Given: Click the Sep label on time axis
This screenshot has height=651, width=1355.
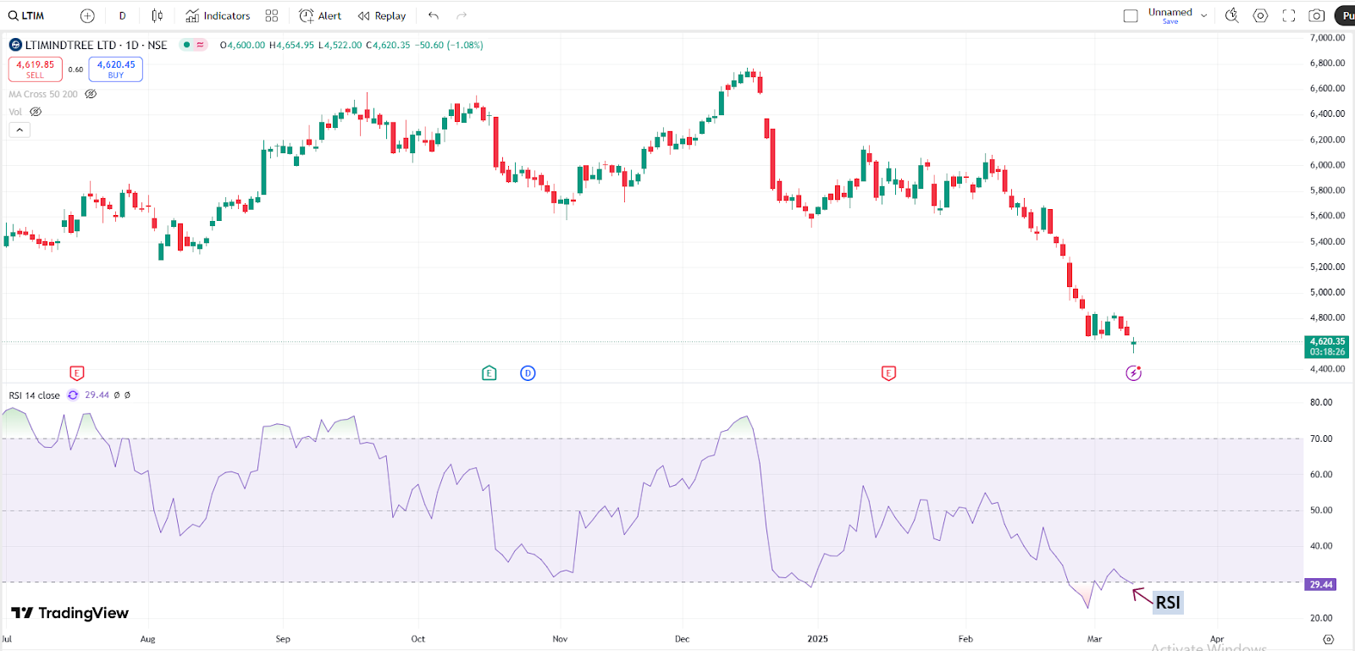Looking at the screenshot, I should (283, 639).
